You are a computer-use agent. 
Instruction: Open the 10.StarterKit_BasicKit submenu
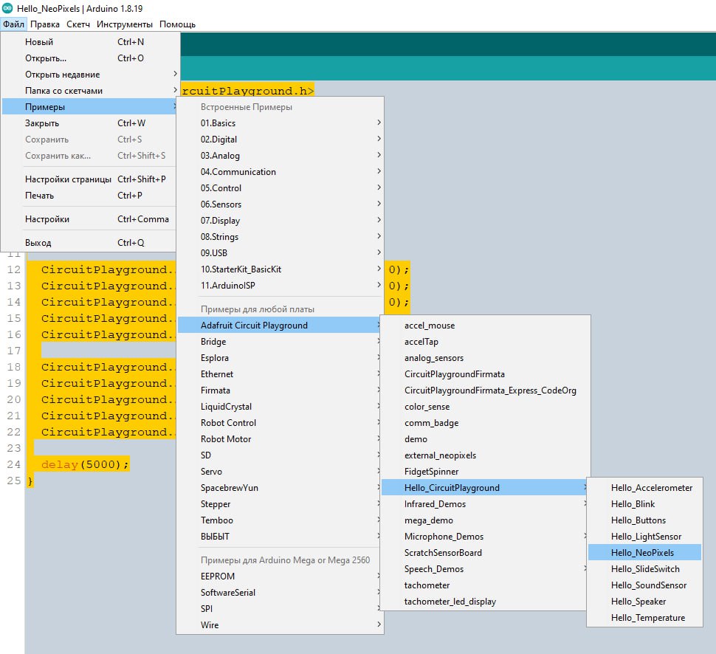pyautogui.click(x=280, y=269)
